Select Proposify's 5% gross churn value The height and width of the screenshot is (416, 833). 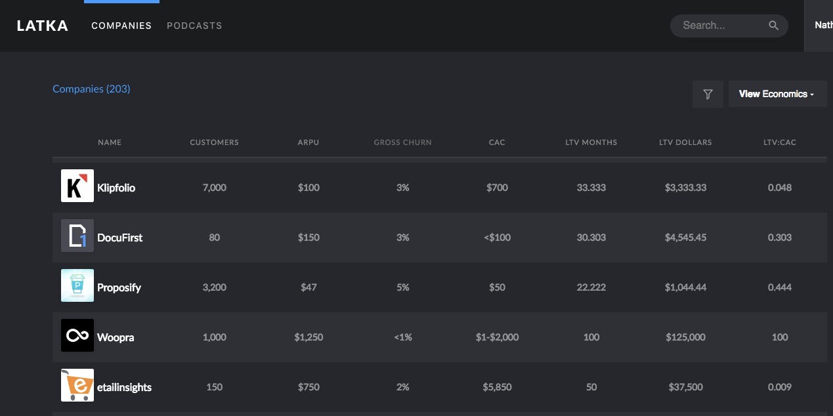tap(403, 287)
